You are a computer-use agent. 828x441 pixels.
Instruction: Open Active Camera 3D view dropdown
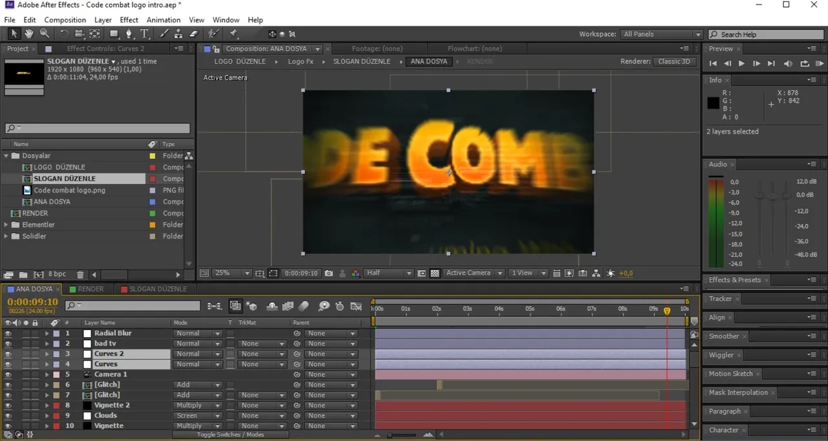point(474,273)
